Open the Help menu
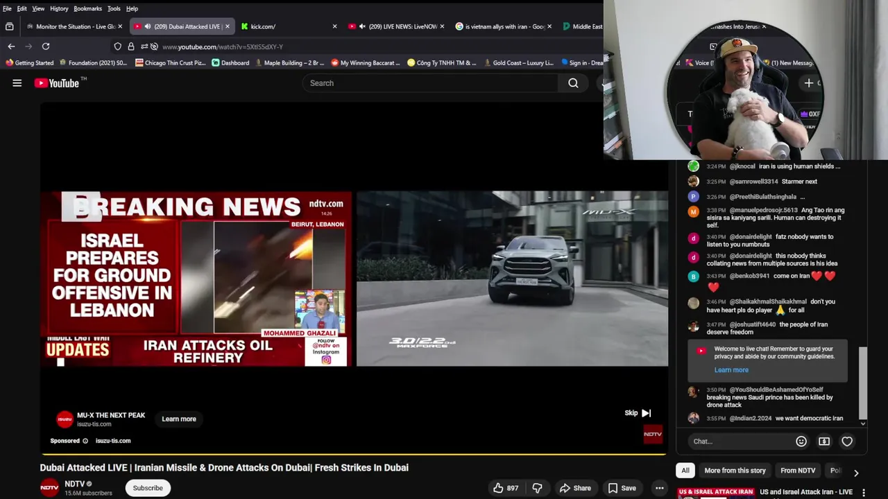 click(x=132, y=8)
